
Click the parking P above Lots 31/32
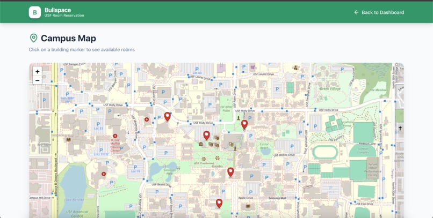click(101, 151)
